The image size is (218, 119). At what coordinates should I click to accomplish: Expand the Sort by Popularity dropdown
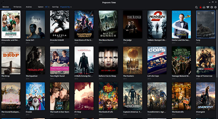point(66,7)
